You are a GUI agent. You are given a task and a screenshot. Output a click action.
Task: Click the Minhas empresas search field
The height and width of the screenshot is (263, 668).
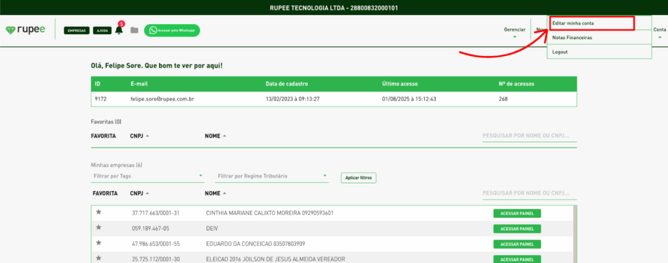tap(529, 194)
